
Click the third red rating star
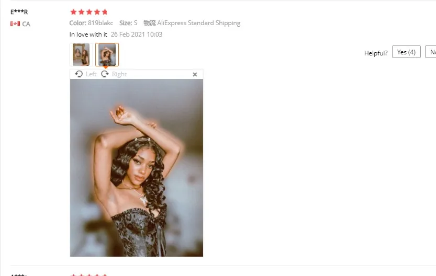pos(89,12)
